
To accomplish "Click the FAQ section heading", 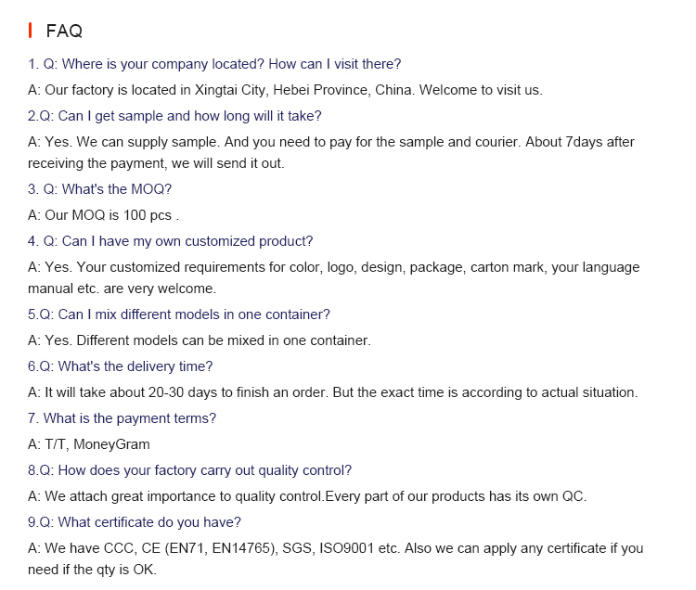I will pyautogui.click(x=64, y=32).
